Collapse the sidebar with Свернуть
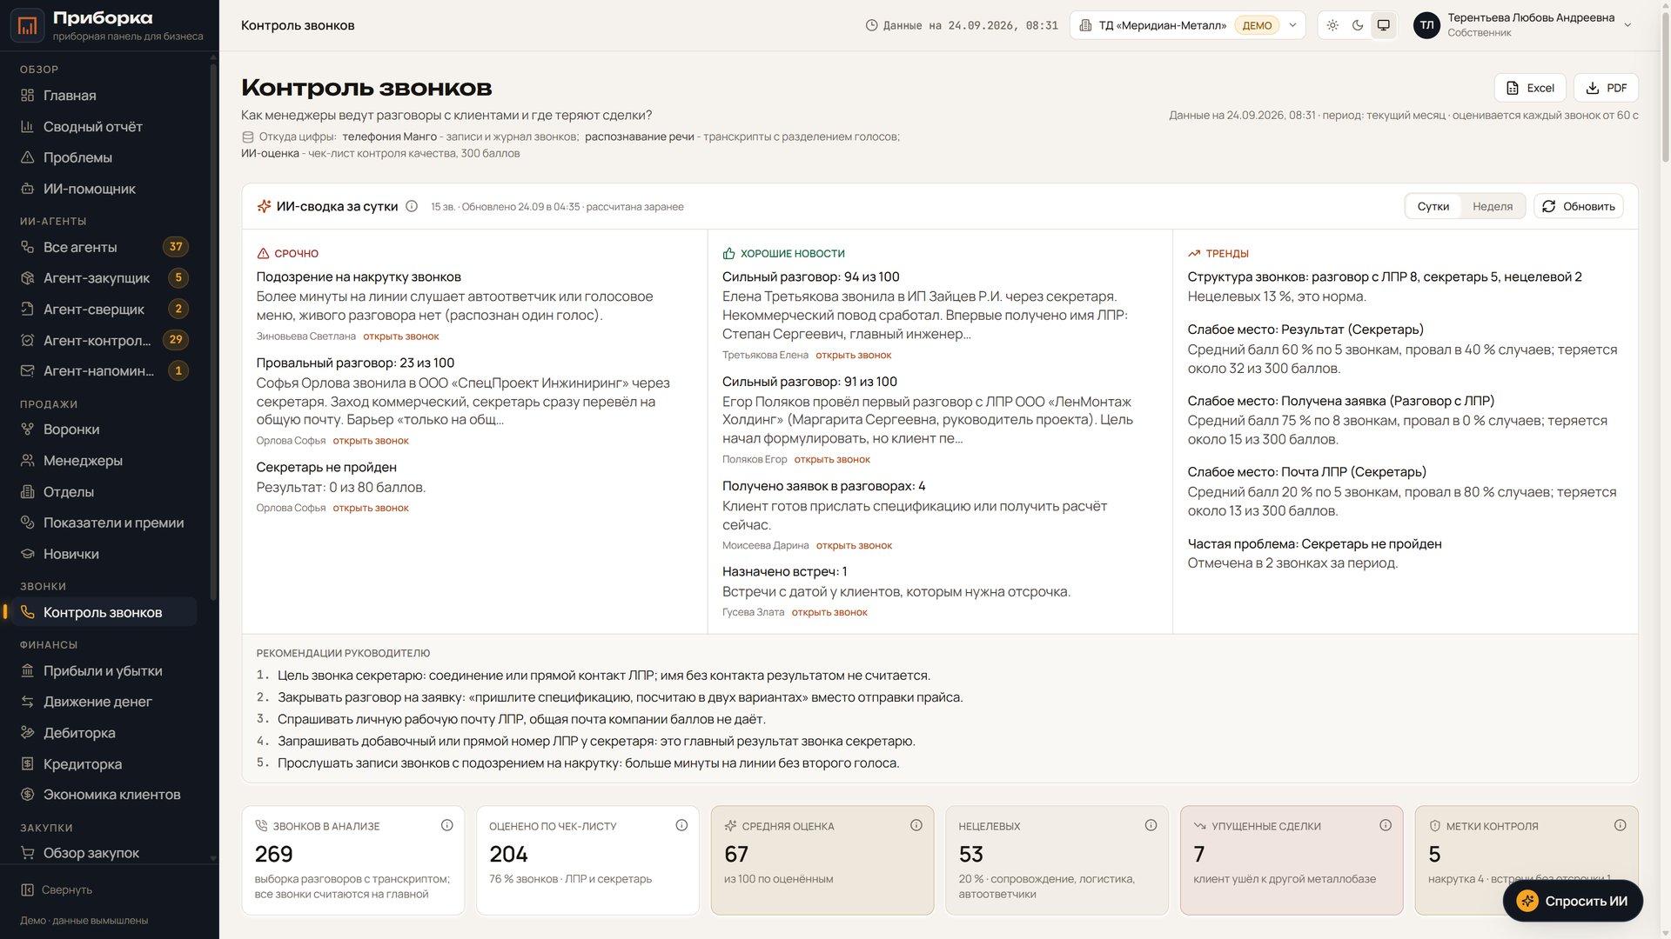Viewport: 1671px width, 939px height. pos(57,889)
